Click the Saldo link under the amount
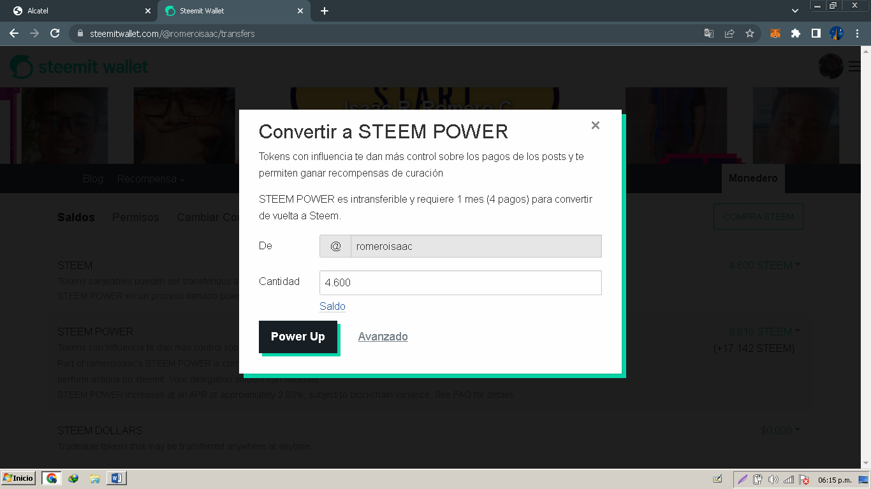 click(332, 306)
